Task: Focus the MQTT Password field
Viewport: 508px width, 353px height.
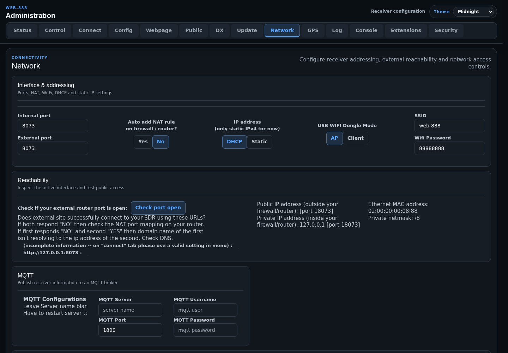Action: [x=205, y=330]
